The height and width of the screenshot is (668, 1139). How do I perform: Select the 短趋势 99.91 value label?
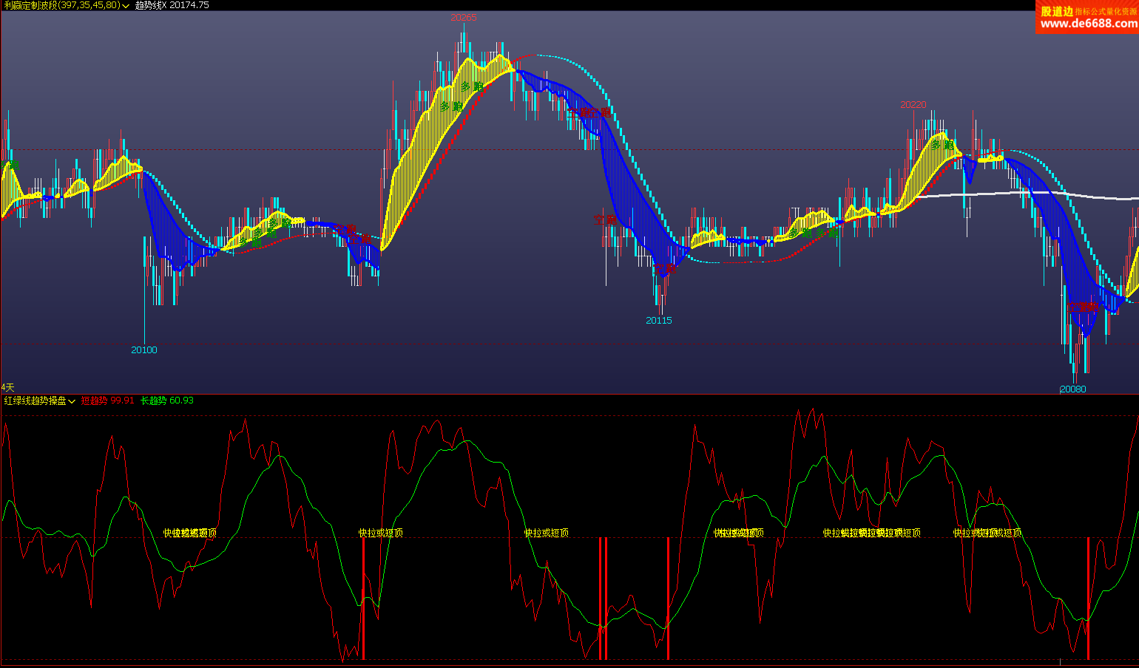tap(107, 401)
